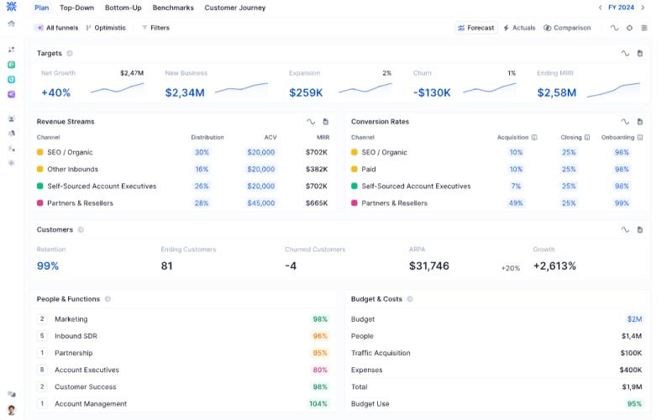Viewport: 672px width, 420px height.
Task: Edit the Budget value $2M
Action: 634,319
